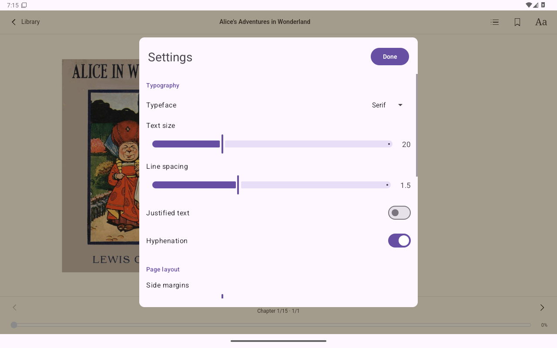Open the Aa text settings icon

coord(541,22)
